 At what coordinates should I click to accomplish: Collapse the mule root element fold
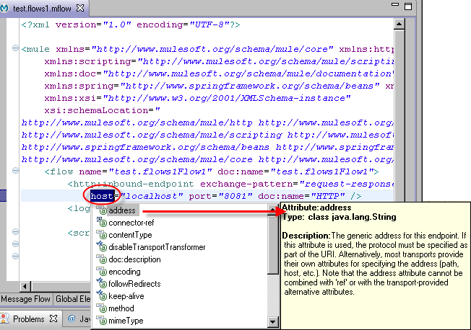[15, 48]
